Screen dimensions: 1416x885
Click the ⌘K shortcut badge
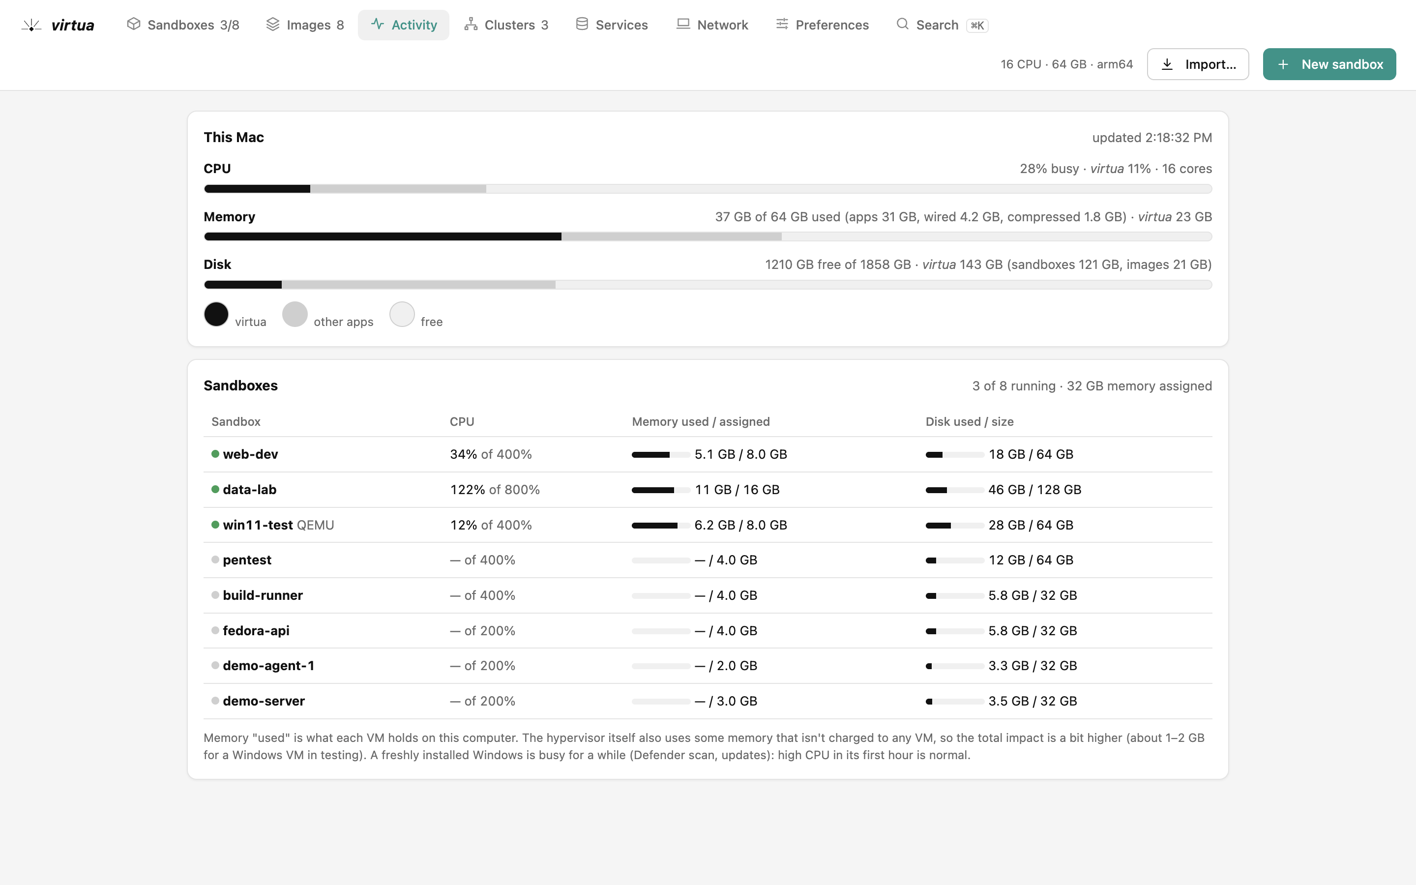[976, 25]
